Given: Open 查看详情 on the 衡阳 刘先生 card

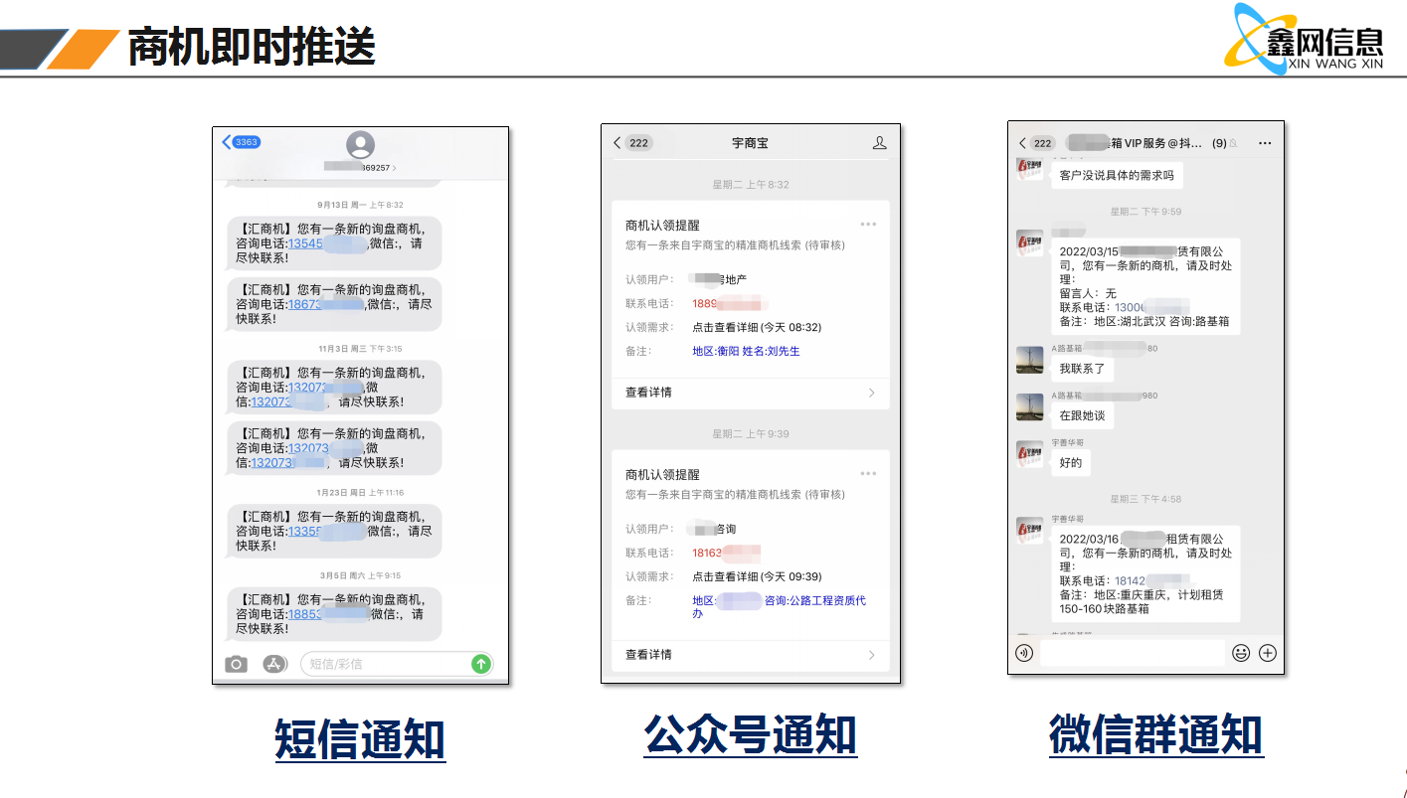Looking at the screenshot, I should [x=751, y=393].
